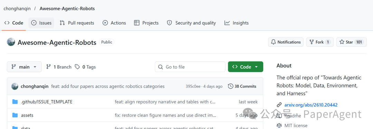Click the committer avatar in commit bar

click(15, 86)
